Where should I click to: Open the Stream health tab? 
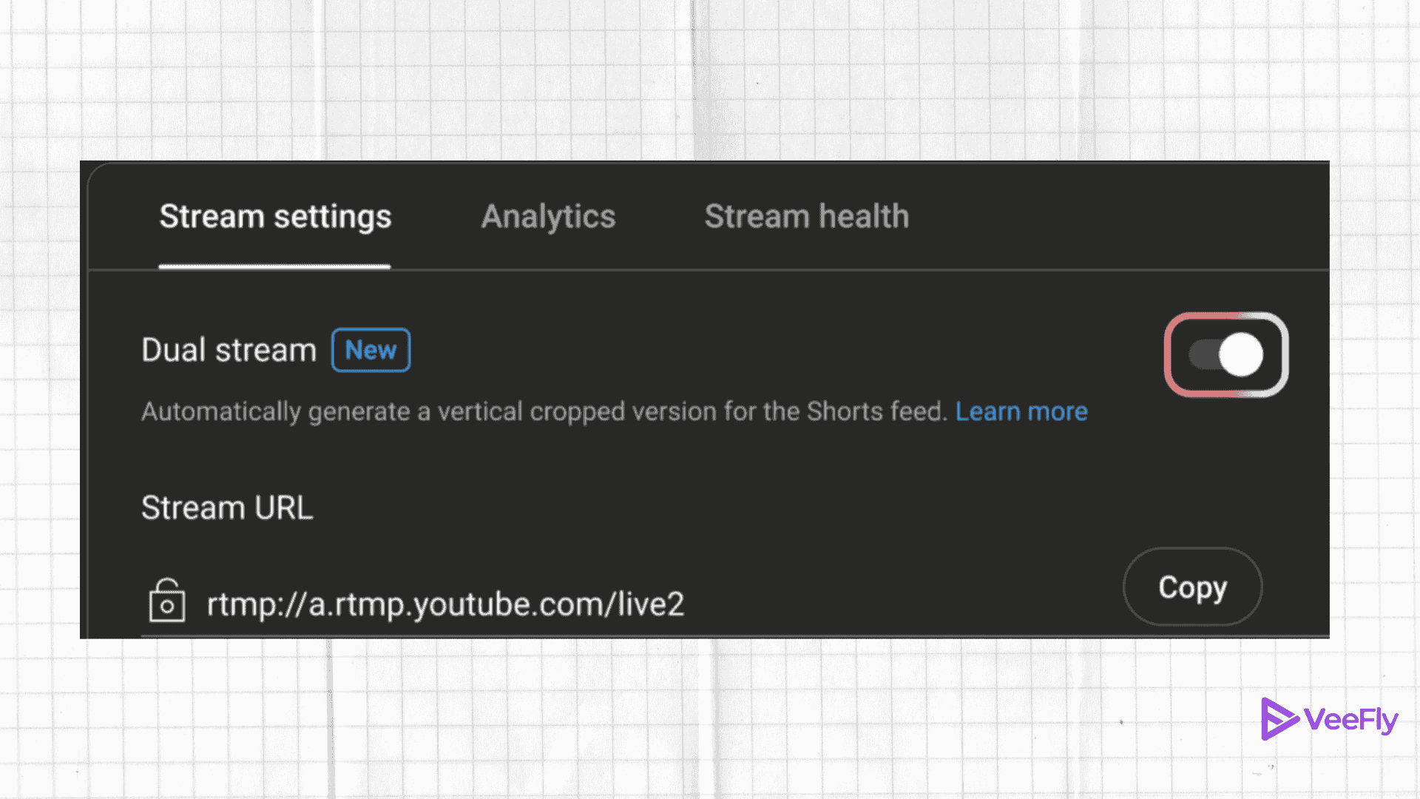[807, 217]
